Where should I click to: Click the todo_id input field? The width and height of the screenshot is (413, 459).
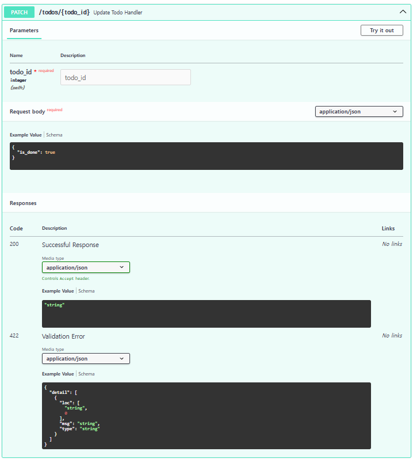pos(125,77)
